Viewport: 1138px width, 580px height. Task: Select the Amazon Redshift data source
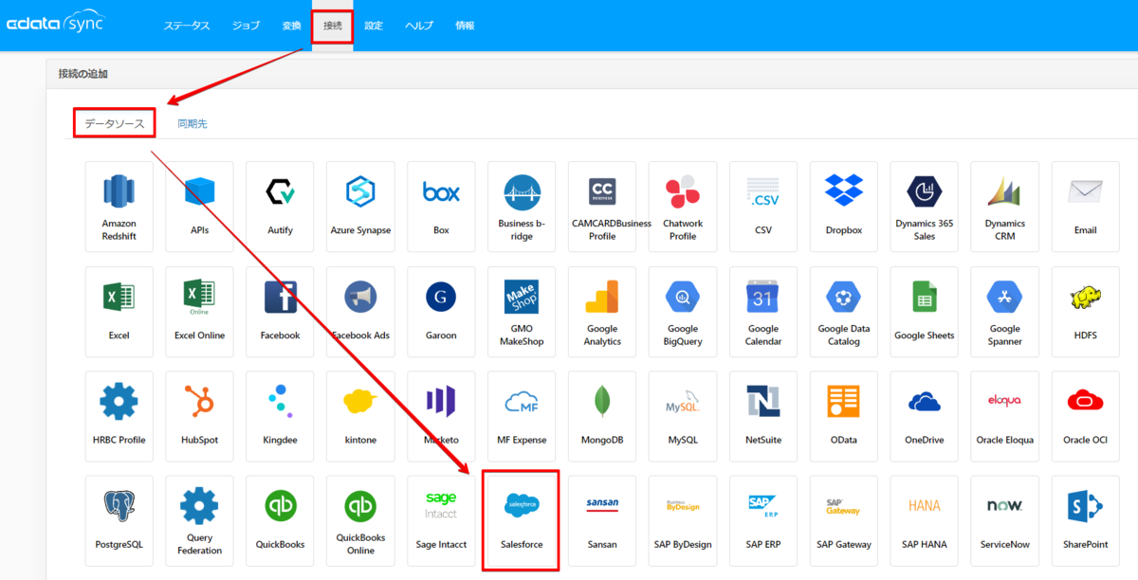(x=119, y=207)
